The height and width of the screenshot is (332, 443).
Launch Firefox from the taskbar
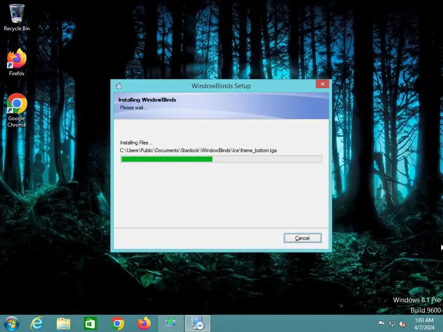[x=144, y=323]
